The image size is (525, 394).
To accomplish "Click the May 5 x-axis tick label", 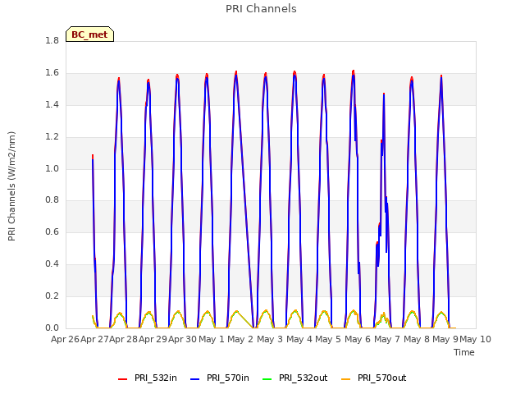I will [x=328, y=339].
